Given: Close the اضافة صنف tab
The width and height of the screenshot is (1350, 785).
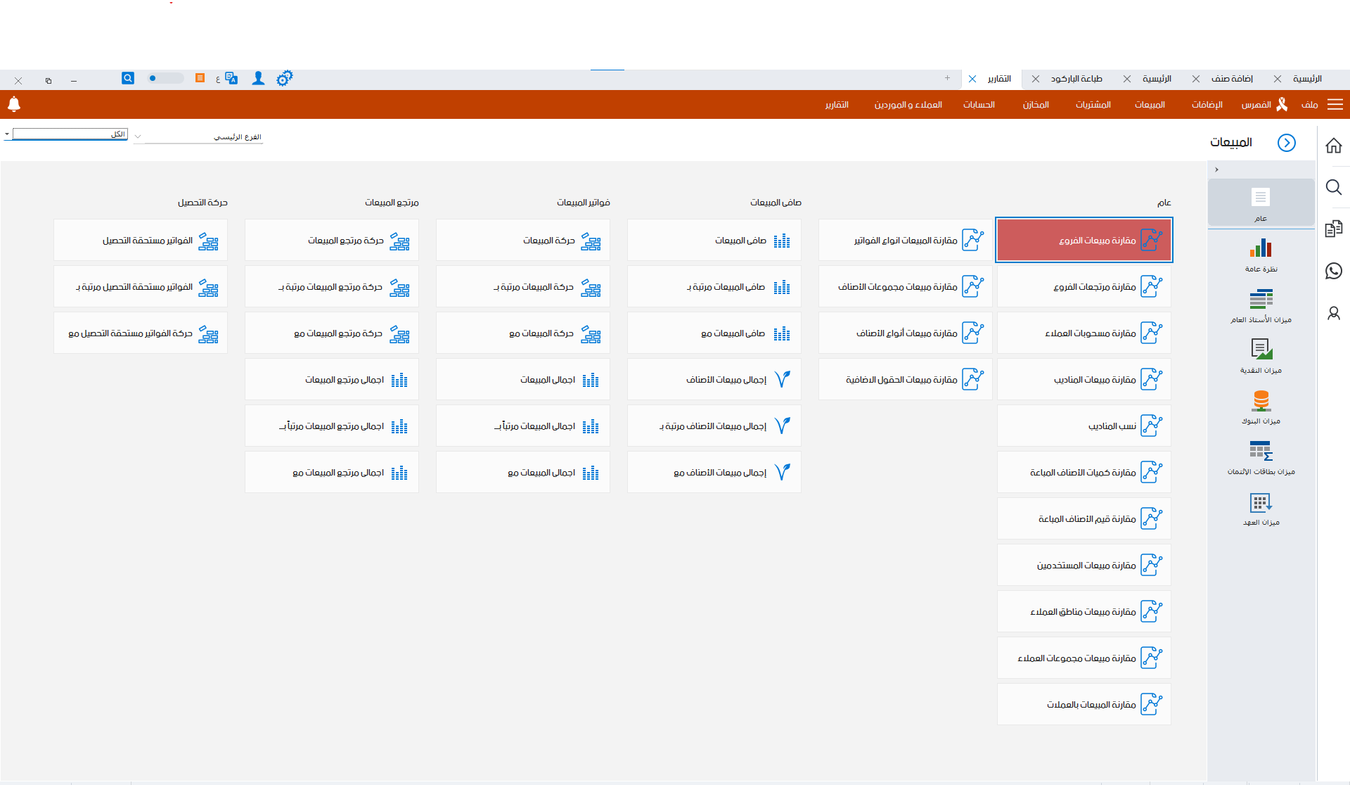Looking at the screenshot, I should coord(1195,79).
